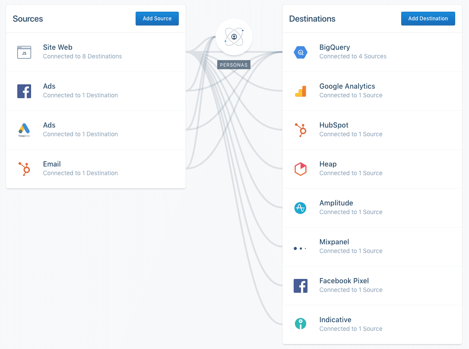Click the Mixpanel dots icon
The height and width of the screenshot is (349, 469).
click(300, 248)
